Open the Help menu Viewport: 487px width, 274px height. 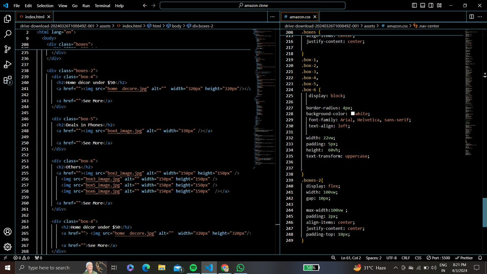pos(119,6)
